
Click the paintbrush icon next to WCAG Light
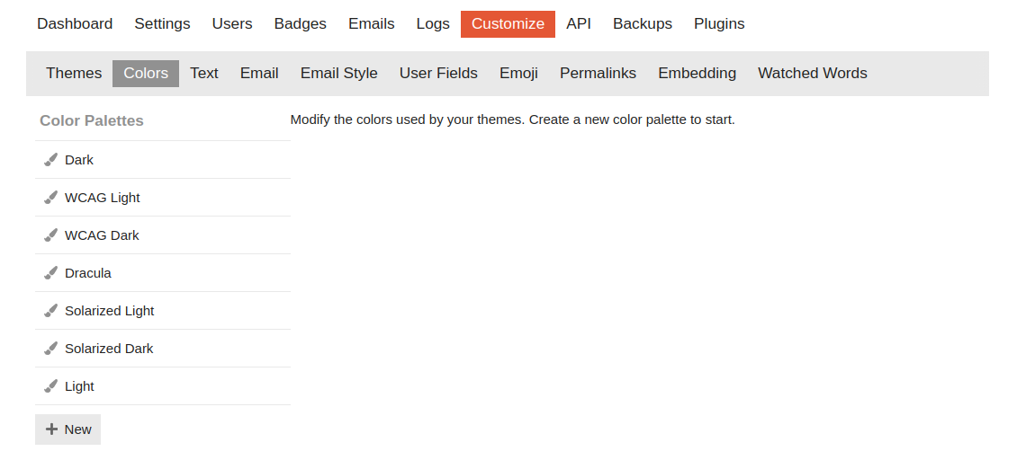pyautogui.click(x=51, y=198)
